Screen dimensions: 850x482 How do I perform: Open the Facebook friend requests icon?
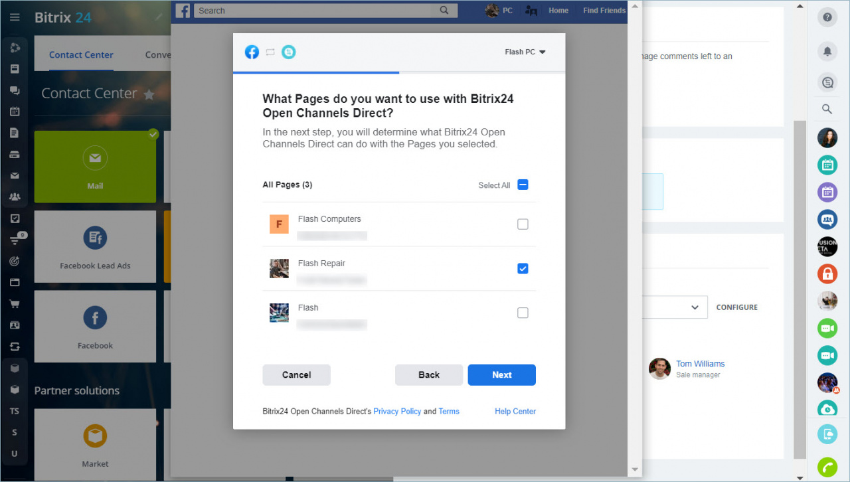pos(531,11)
